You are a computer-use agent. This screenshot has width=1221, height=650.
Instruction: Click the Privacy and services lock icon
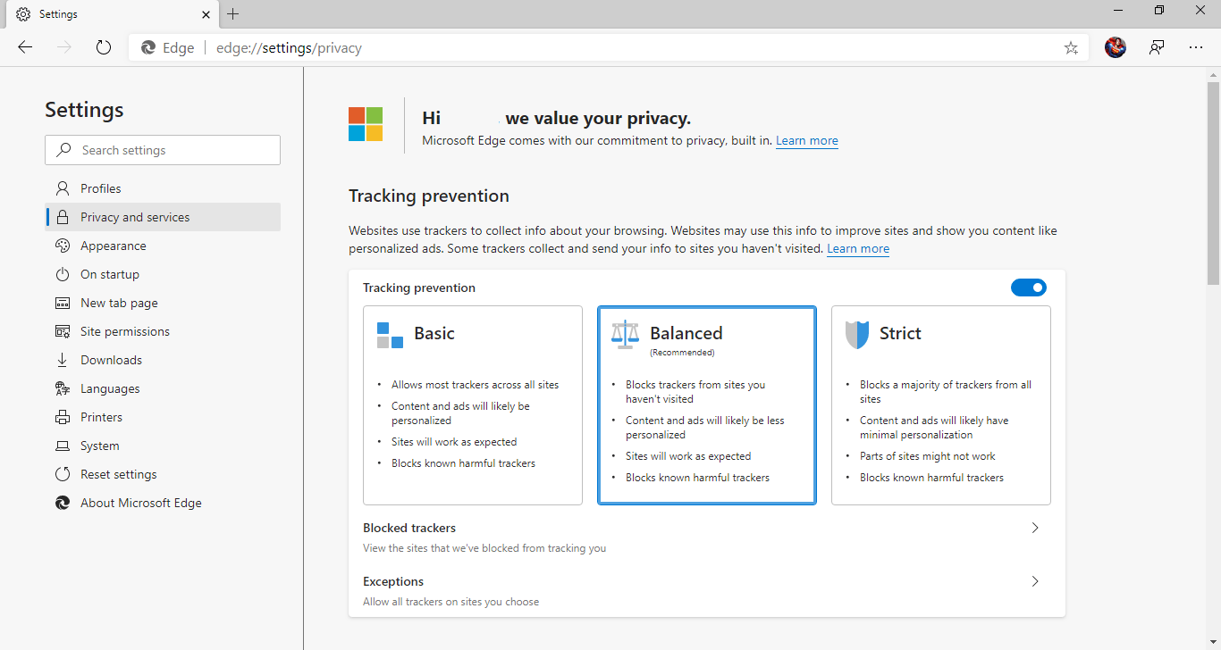tap(63, 217)
